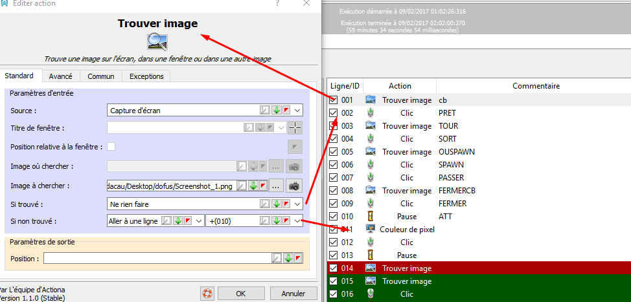The height and width of the screenshot is (302, 631).
Task: Open the Si trouvé dropdown list
Action: pyautogui.click(x=297, y=204)
